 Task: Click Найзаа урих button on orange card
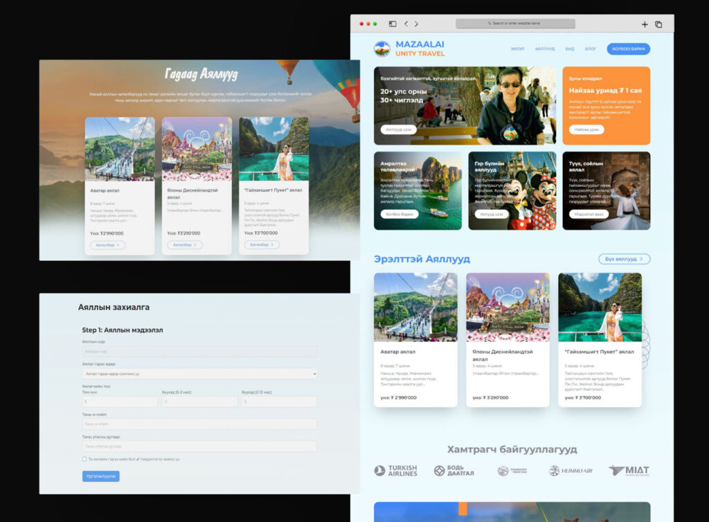(x=586, y=129)
